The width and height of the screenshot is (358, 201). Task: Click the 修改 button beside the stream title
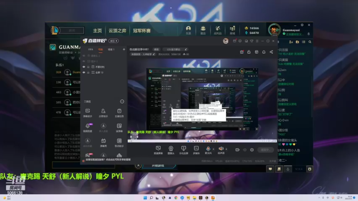pyautogui.click(x=156, y=50)
